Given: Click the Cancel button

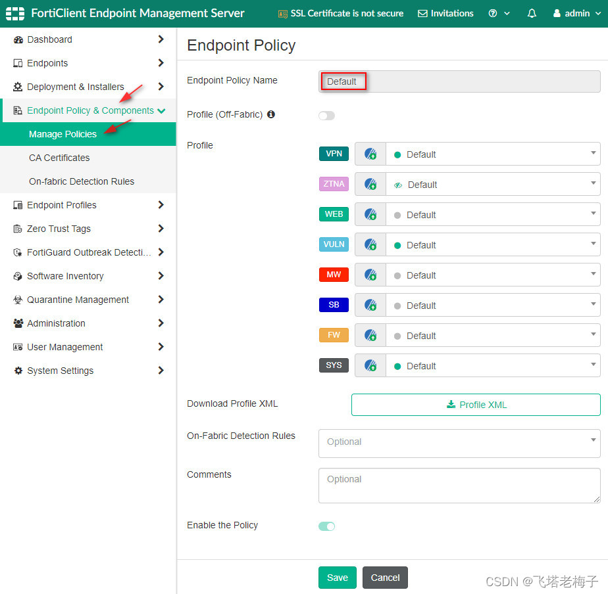Looking at the screenshot, I should tap(385, 578).
